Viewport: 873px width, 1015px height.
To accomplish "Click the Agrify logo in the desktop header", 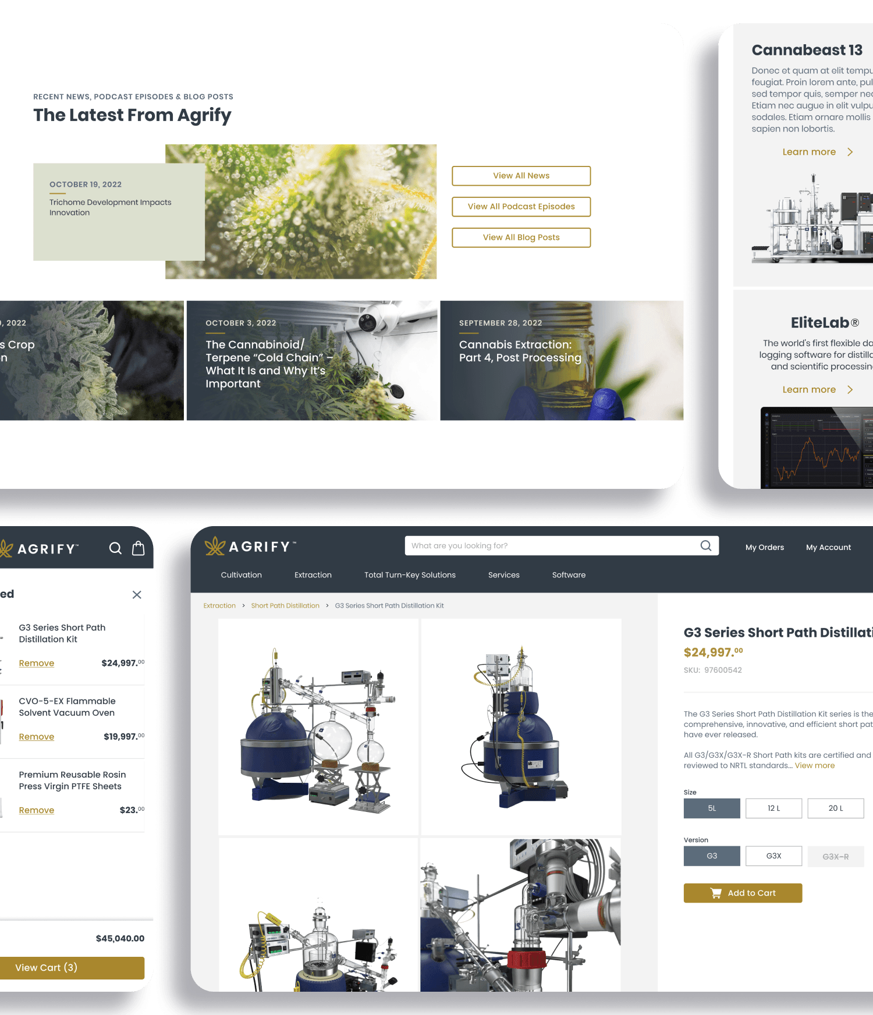I will point(250,546).
